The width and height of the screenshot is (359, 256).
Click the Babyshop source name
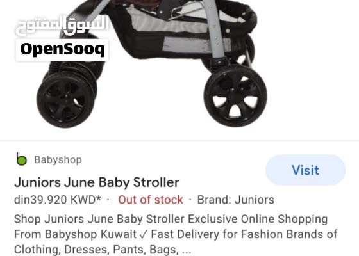click(58, 159)
